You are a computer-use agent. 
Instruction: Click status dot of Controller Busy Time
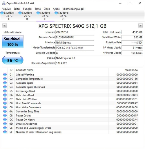(5, 112)
